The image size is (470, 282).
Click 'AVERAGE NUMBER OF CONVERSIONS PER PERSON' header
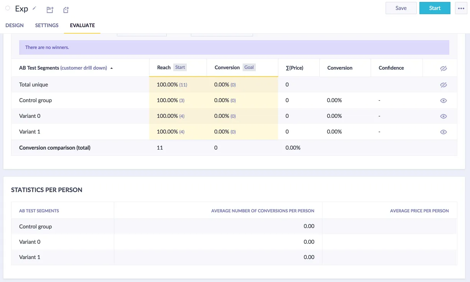[x=263, y=211]
